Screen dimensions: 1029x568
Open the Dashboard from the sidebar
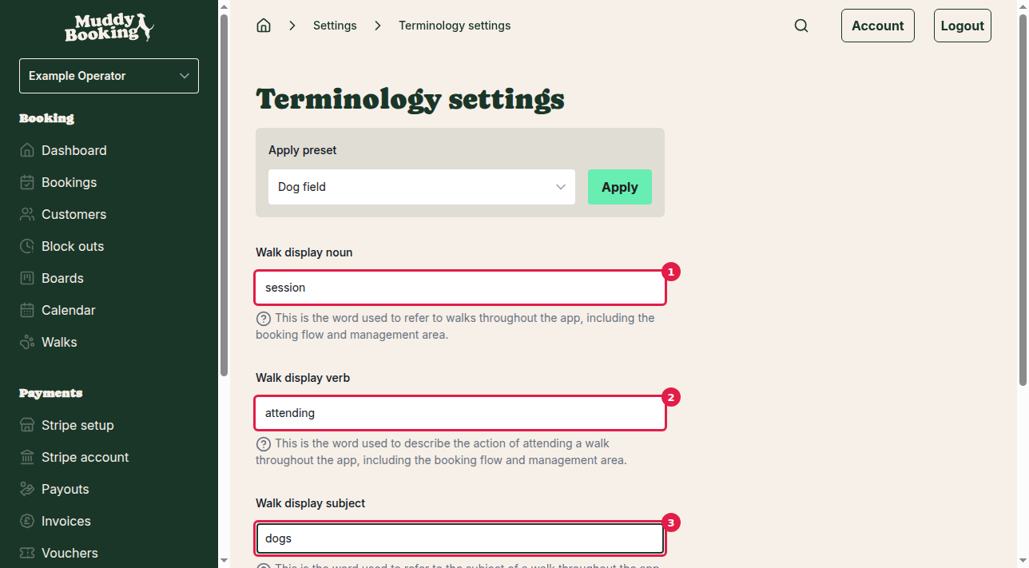73,150
